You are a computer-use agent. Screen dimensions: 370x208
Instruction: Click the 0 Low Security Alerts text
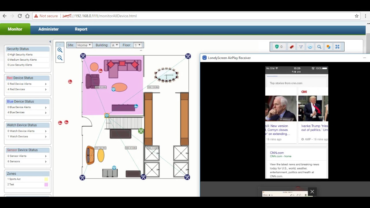click(x=20, y=65)
